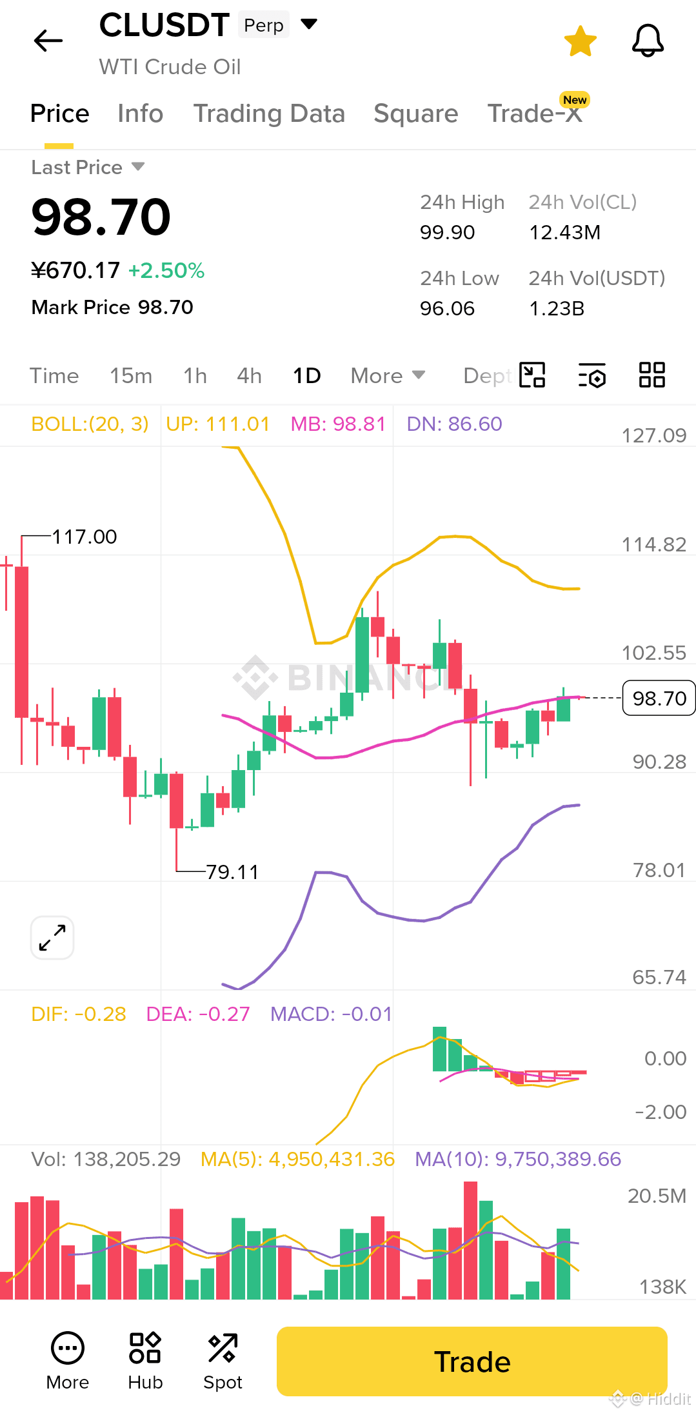This screenshot has height=1415, width=696.
Task: Switch to the Info tab
Action: tap(140, 114)
